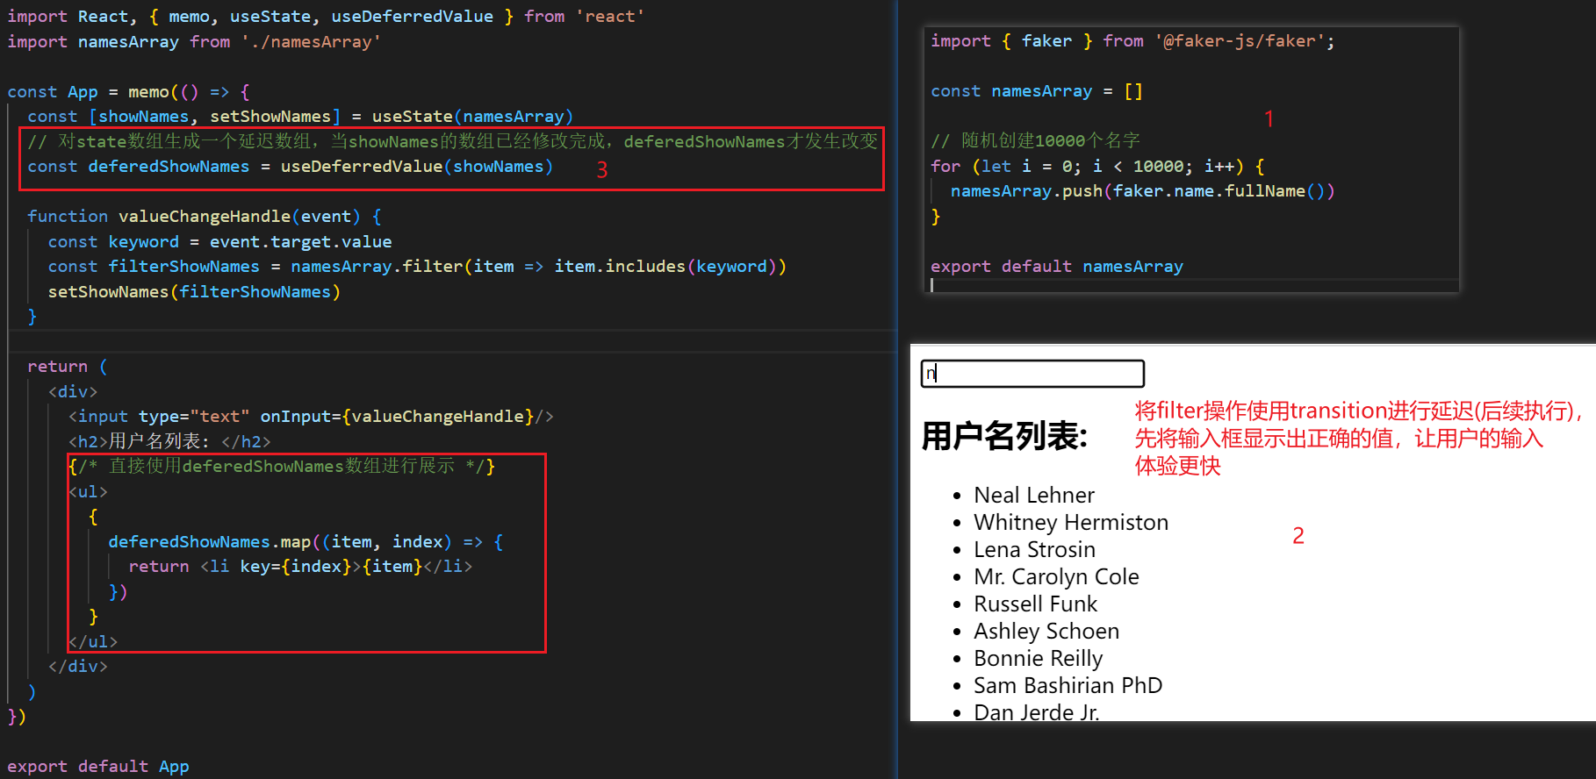The image size is (1596, 779).
Task: Click the useState(namesArray) code line
Action: tap(300, 116)
